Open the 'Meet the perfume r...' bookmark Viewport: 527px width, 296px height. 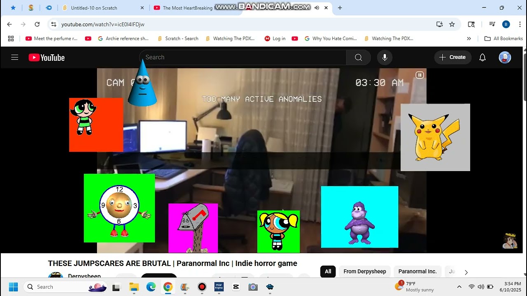[51, 39]
